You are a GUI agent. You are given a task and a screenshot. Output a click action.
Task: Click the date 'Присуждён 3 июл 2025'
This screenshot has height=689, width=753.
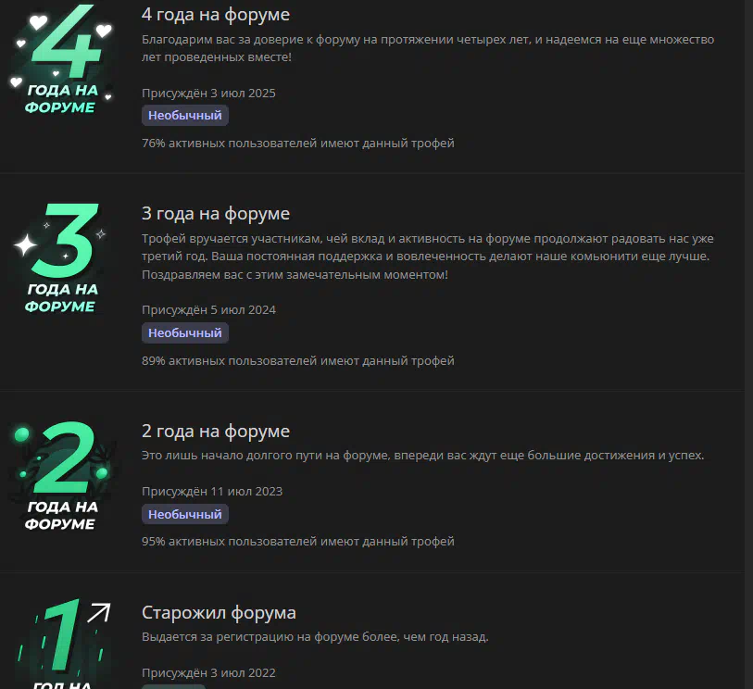(x=208, y=94)
